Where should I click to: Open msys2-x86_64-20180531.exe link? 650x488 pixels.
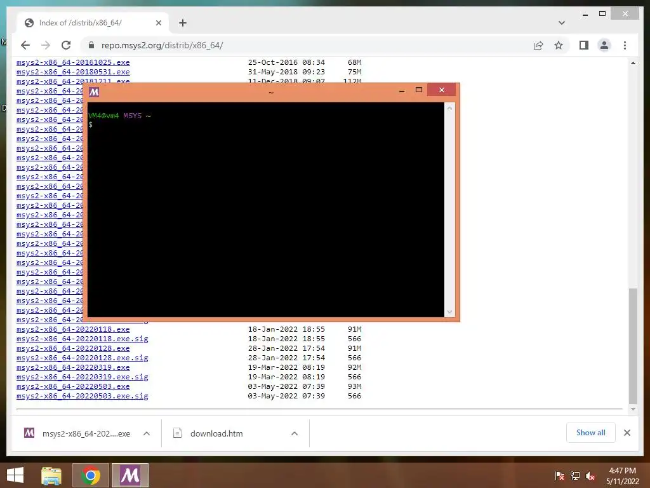tap(73, 72)
